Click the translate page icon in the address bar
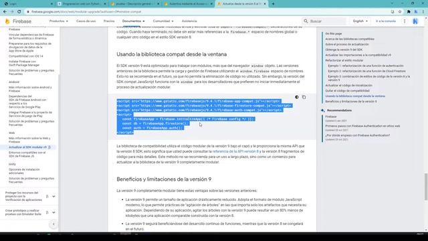 (x=393, y=12)
